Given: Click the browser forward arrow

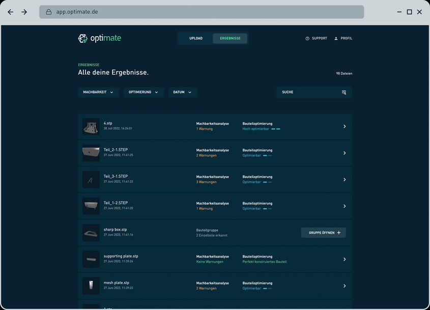Looking at the screenshot, I should coord(24,12).
